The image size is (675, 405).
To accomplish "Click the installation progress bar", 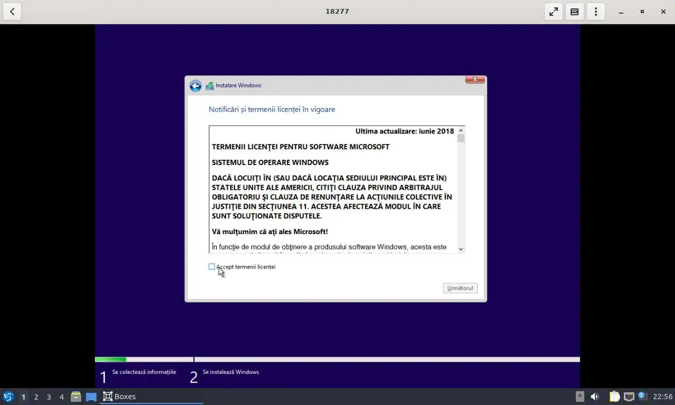I will [337, 360].
